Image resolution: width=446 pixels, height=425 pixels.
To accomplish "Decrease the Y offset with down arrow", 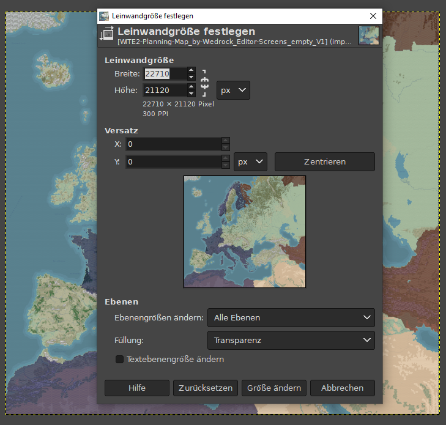I will pyautogui.click(x=226, y=165).
